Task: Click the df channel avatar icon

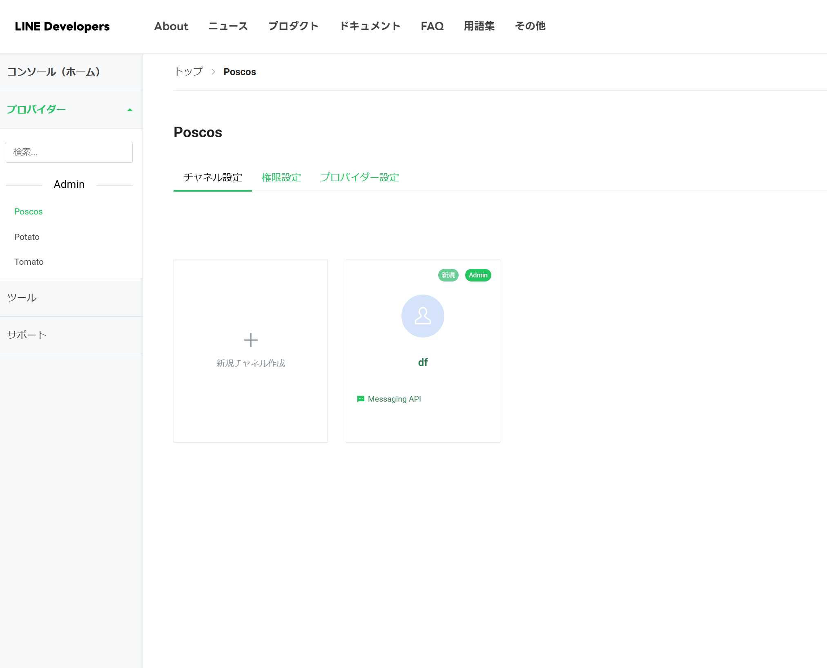Action: tap(423, 316)
